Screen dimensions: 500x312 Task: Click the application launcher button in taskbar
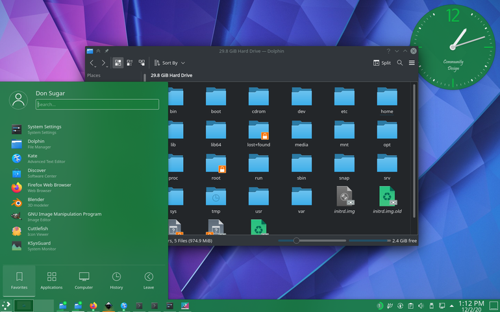tap(6, 306)
